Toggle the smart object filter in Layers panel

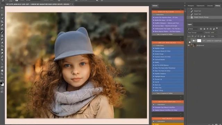[214, 29]
